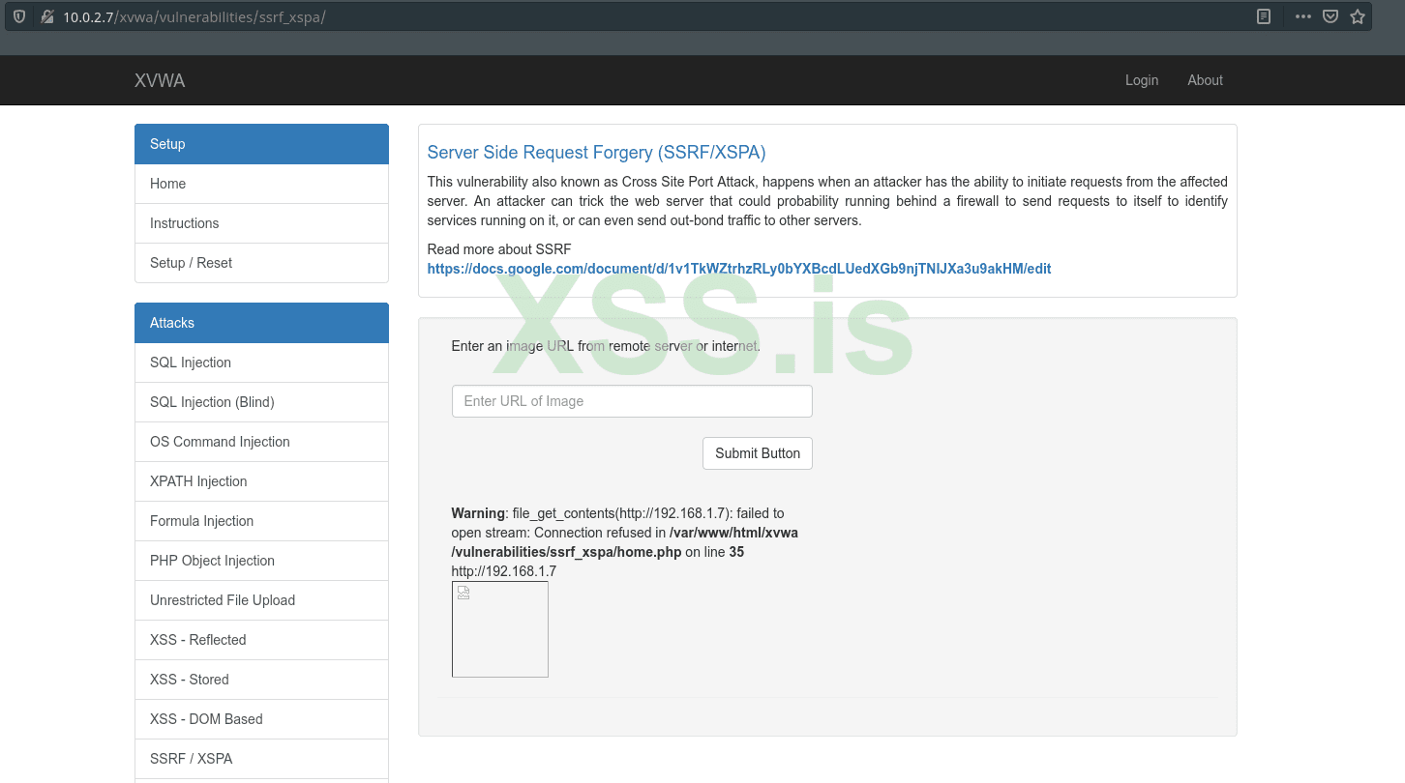Click the broken image placeholder
This screenshot has width=1405, height=783.
tap(500, 629)
